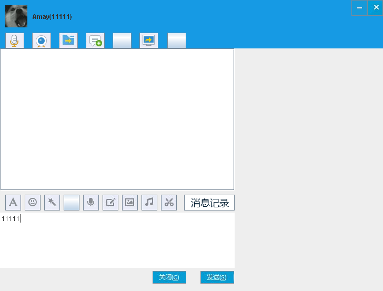The height and width of the screenshot is (291, 383).
Task: Send message with 发送(S) button
Action: click(x=216, y=277)
